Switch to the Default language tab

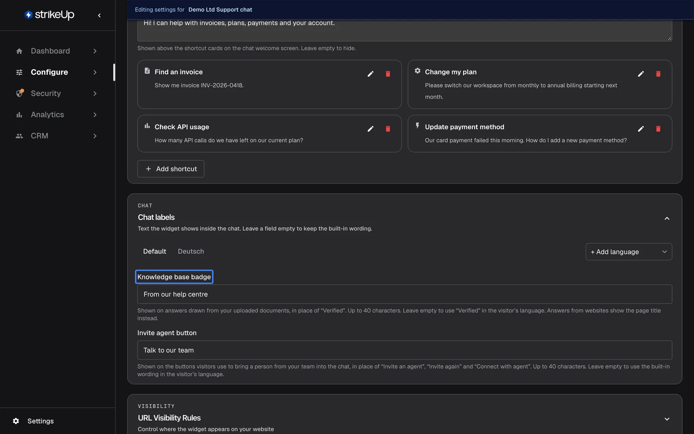(x=155, y=252)
